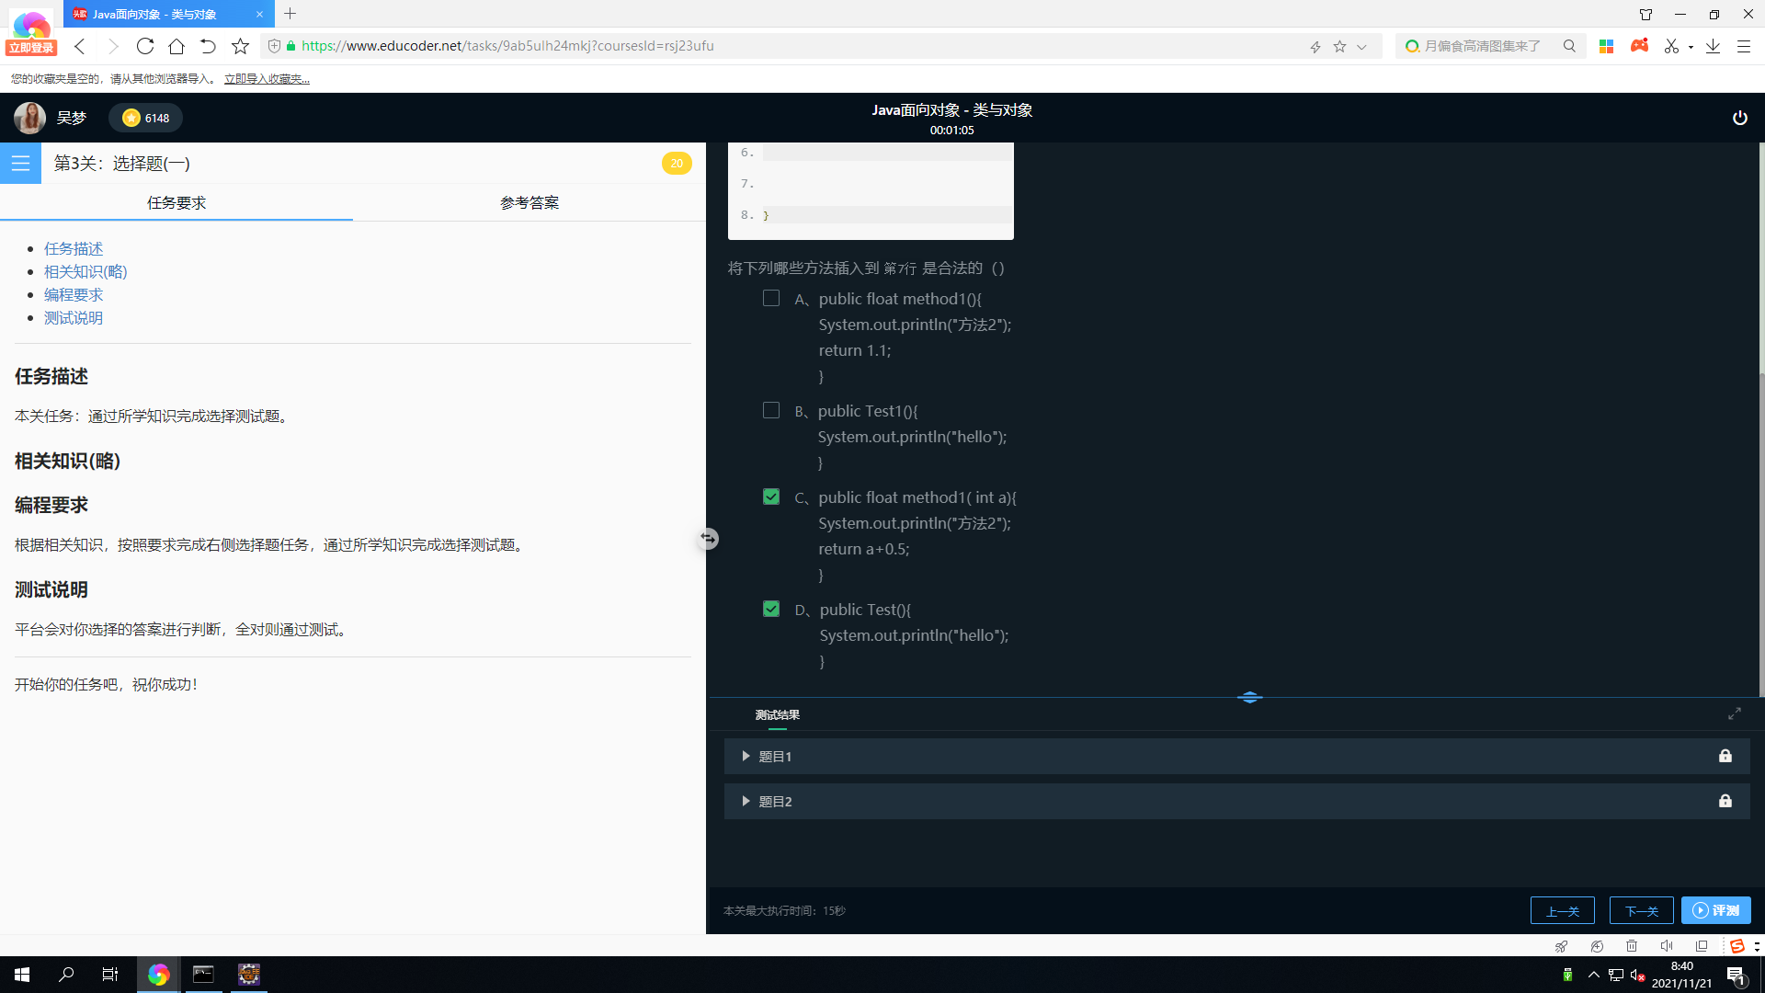Collapse the 测试结果 divider arrow
This screenshot has height=993, width=1765.
click(1249, 697)
